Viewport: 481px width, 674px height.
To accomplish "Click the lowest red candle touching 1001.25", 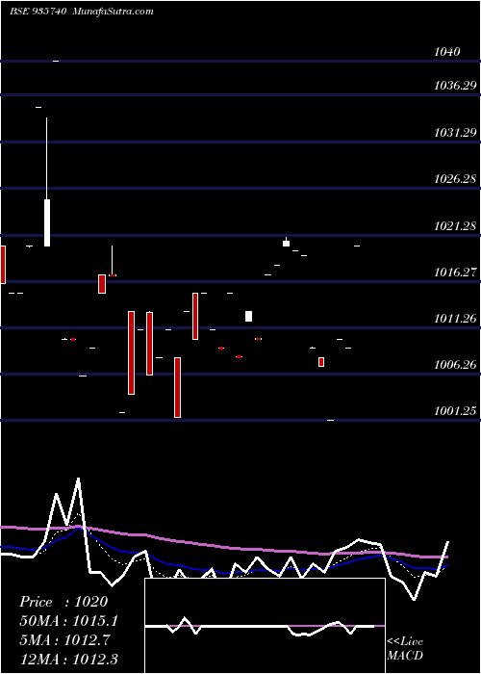I will 177,387.
